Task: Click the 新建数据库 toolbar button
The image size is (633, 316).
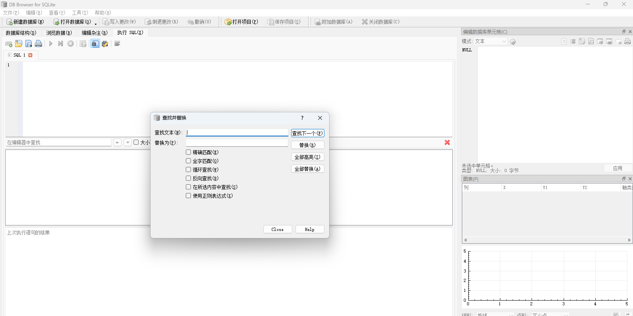Action: (x=25, y=22)
